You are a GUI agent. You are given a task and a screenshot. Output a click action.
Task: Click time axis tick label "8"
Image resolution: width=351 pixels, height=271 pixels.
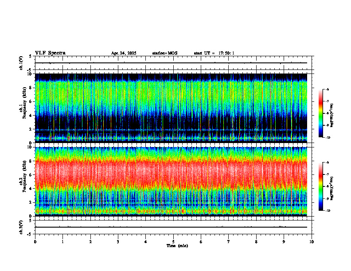click(x=256, y=242)
